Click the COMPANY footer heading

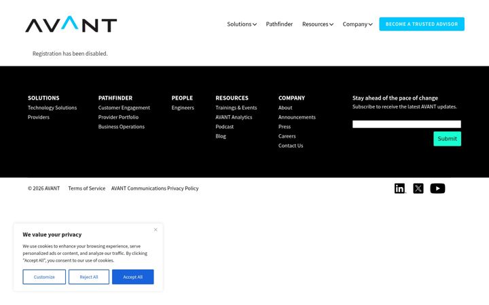pyautogui.click(x=291, y=98)
